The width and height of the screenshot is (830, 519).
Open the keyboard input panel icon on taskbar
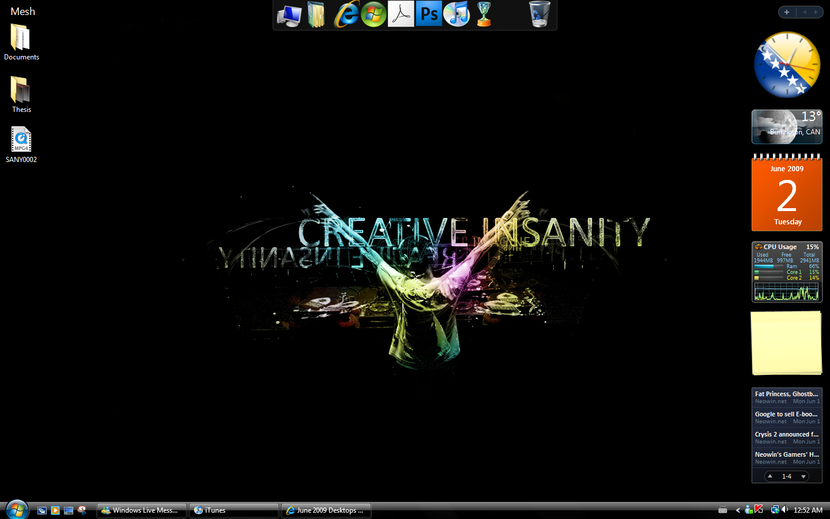coord(723,510)
